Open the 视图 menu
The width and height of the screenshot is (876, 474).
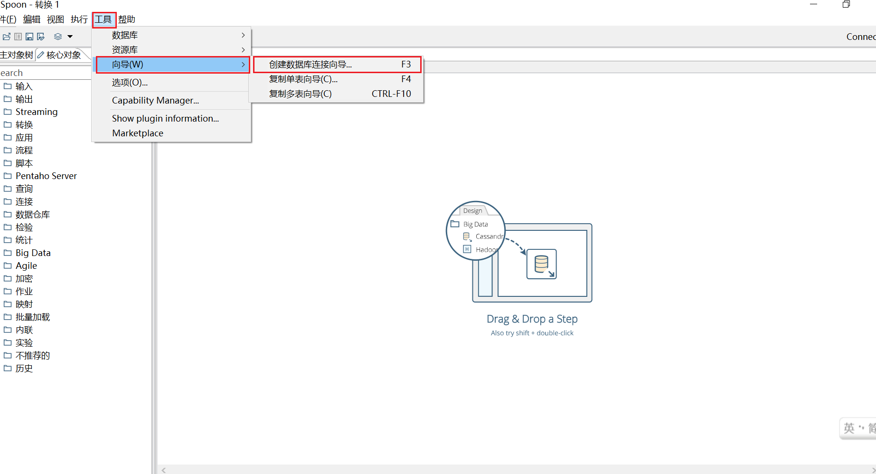(56, 19)
